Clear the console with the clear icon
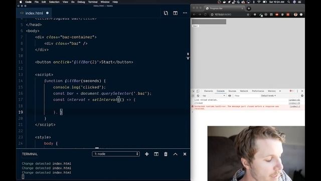The image size is (321, 181). tap(198, 96)
